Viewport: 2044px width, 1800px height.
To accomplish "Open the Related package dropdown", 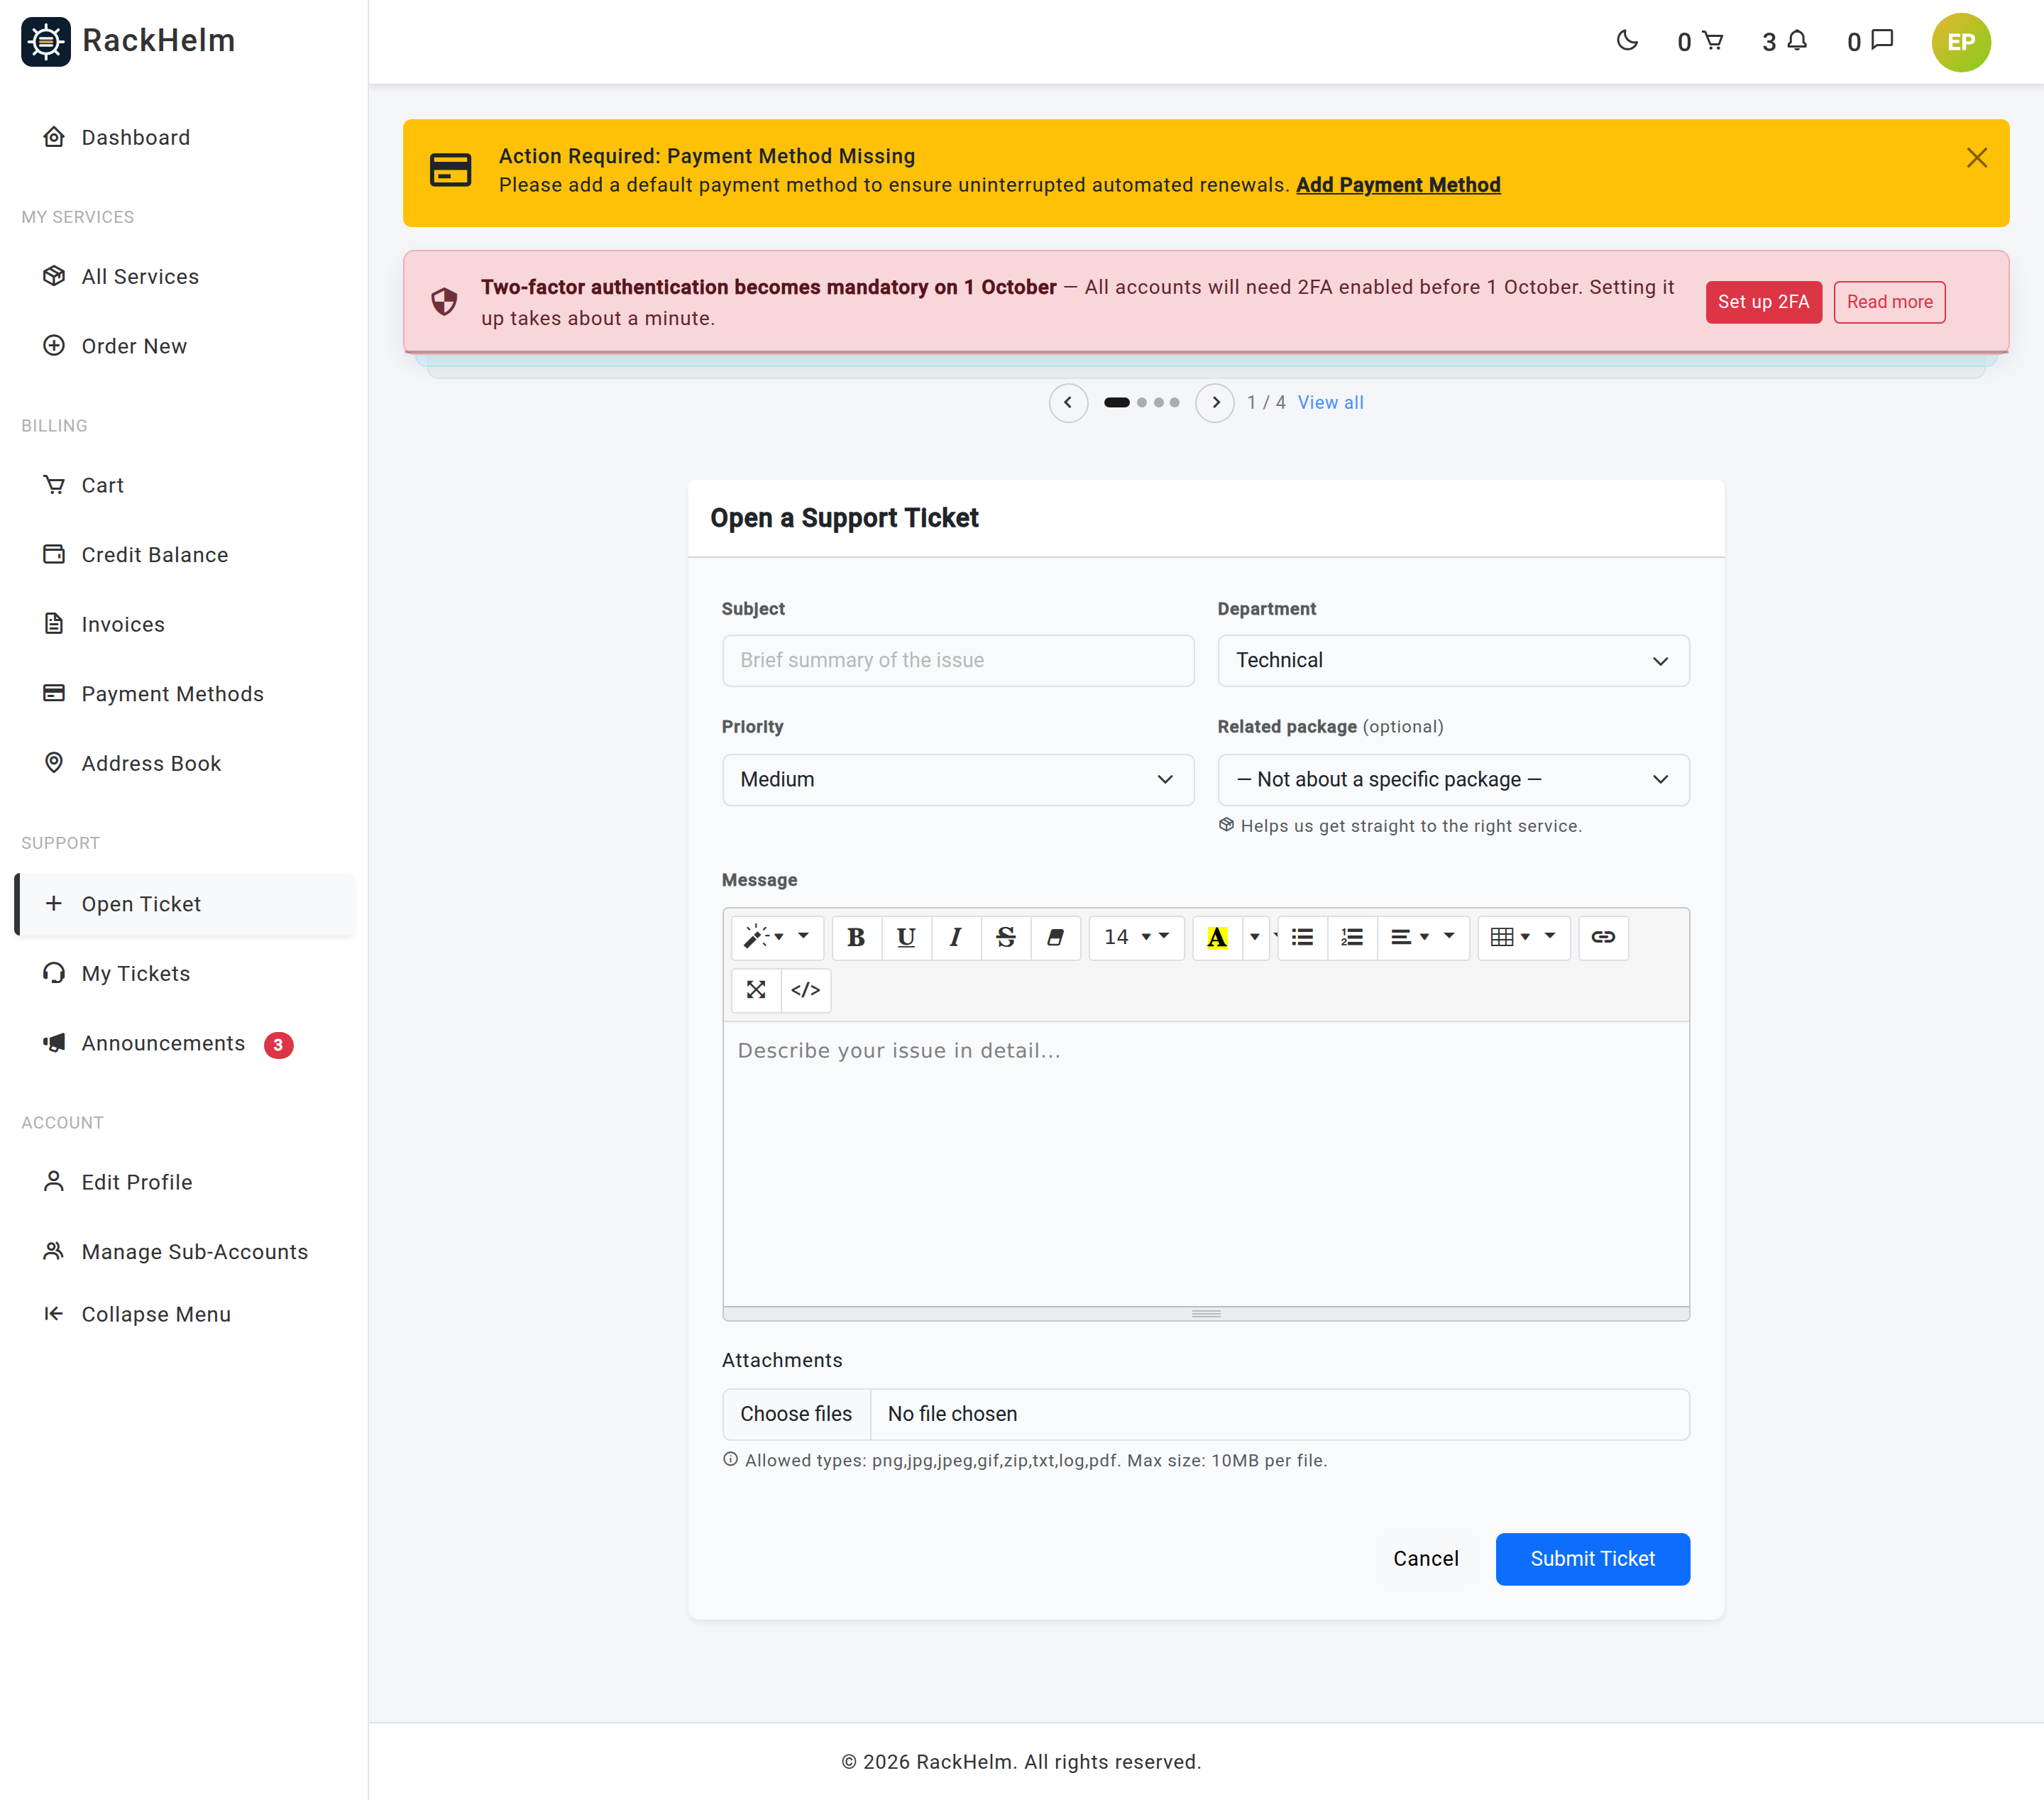I will point(1453,780).
